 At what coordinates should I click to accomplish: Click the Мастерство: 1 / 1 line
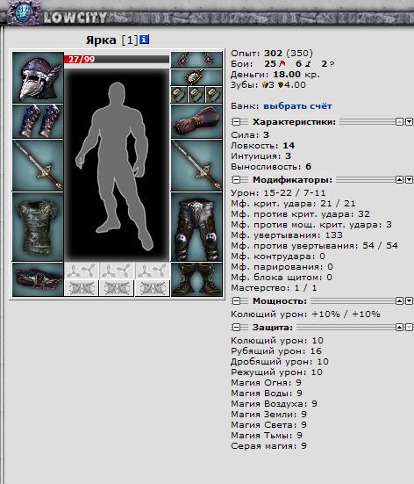274,288
